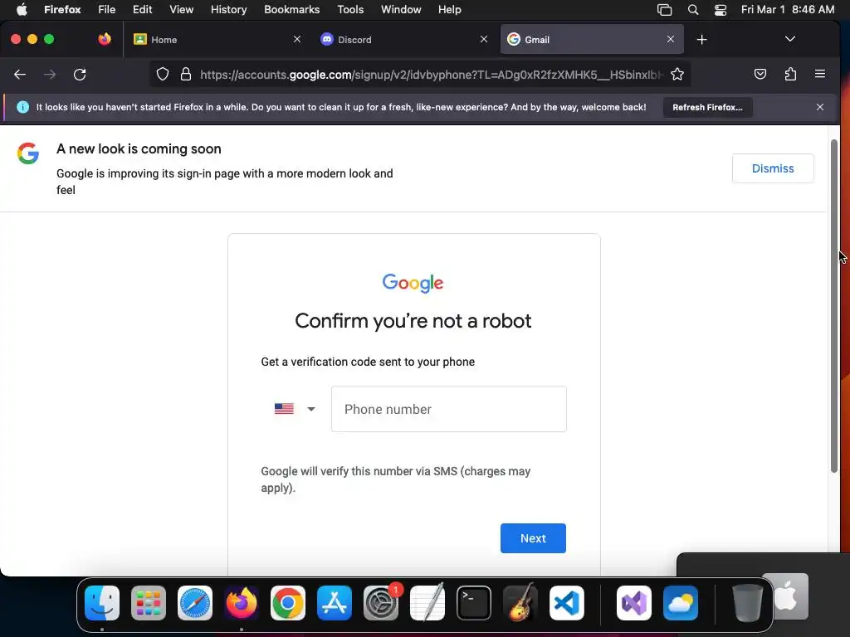Close the Discord tab

click(484, 39)
